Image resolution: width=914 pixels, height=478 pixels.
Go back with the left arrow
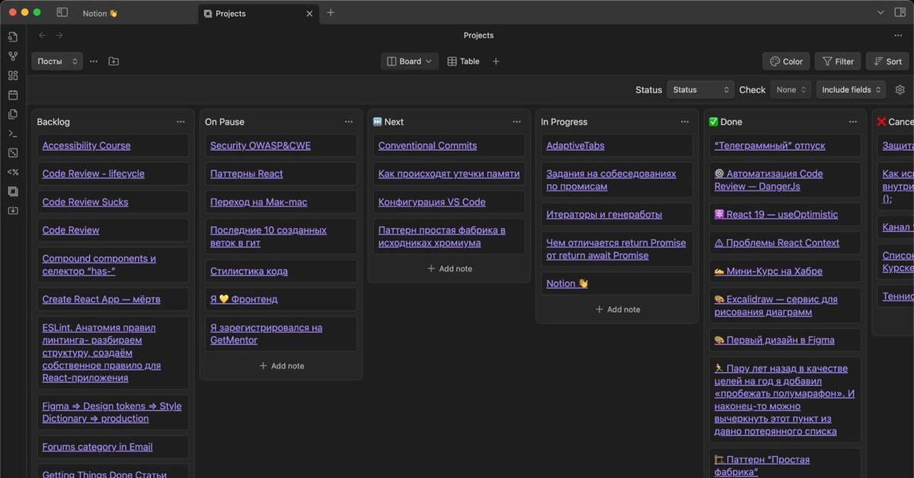point(43,35)
